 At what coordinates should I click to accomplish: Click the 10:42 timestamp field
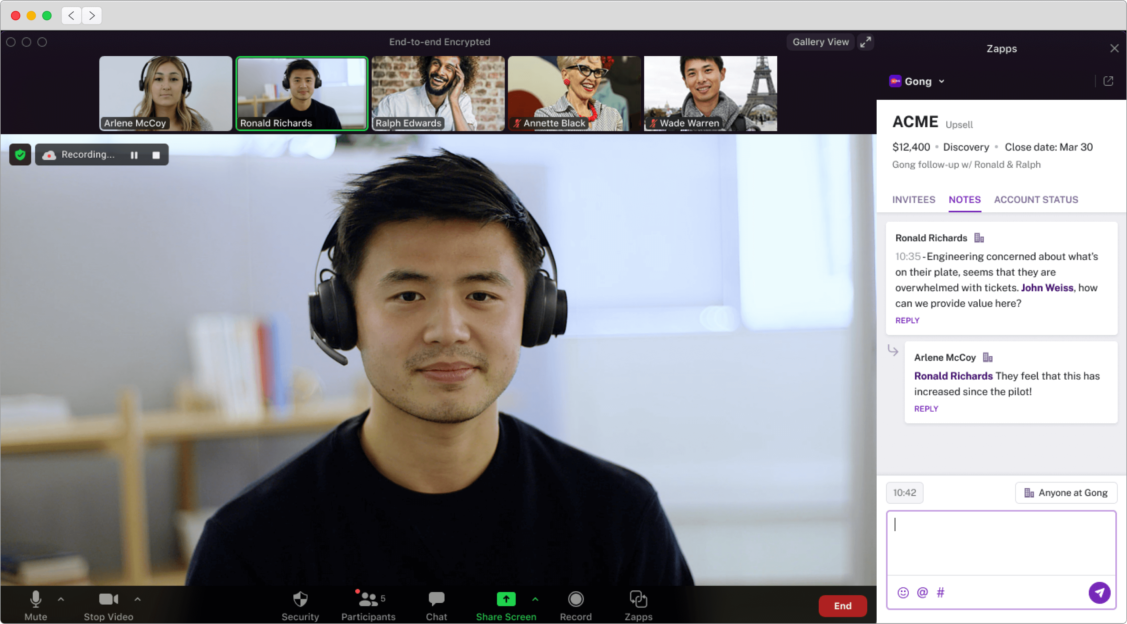904,493
